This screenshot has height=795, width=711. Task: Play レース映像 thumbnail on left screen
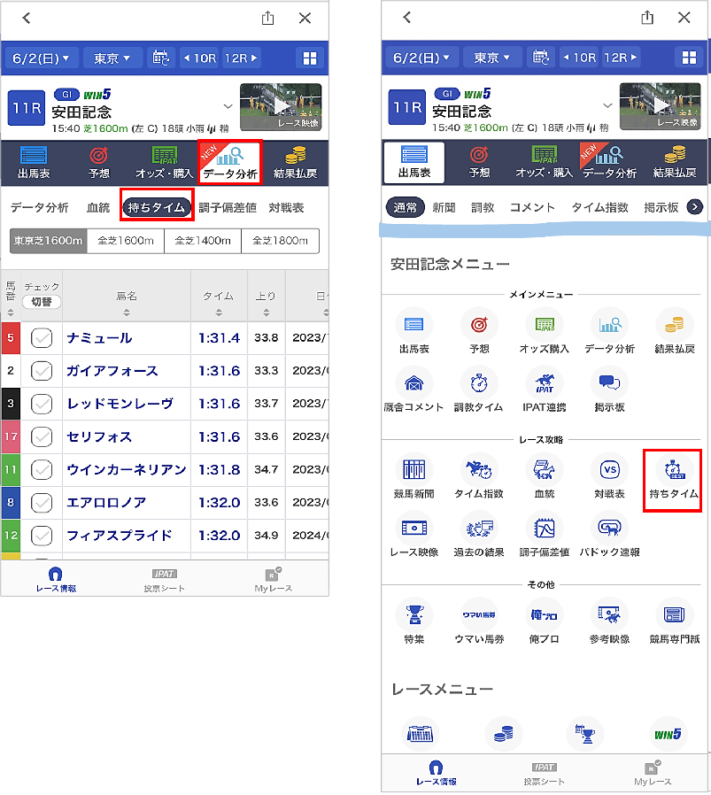tap(281, 107)
